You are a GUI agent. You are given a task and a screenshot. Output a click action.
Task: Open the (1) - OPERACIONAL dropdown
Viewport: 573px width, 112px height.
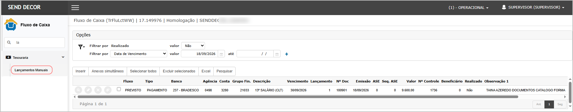[x=468, y=8]
